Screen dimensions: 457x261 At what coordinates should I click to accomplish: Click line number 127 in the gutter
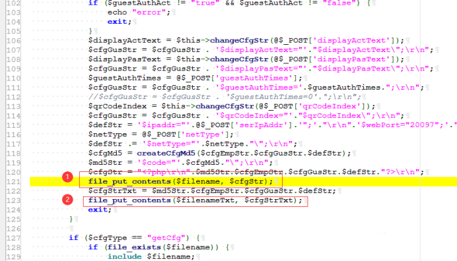pos(13,238)
